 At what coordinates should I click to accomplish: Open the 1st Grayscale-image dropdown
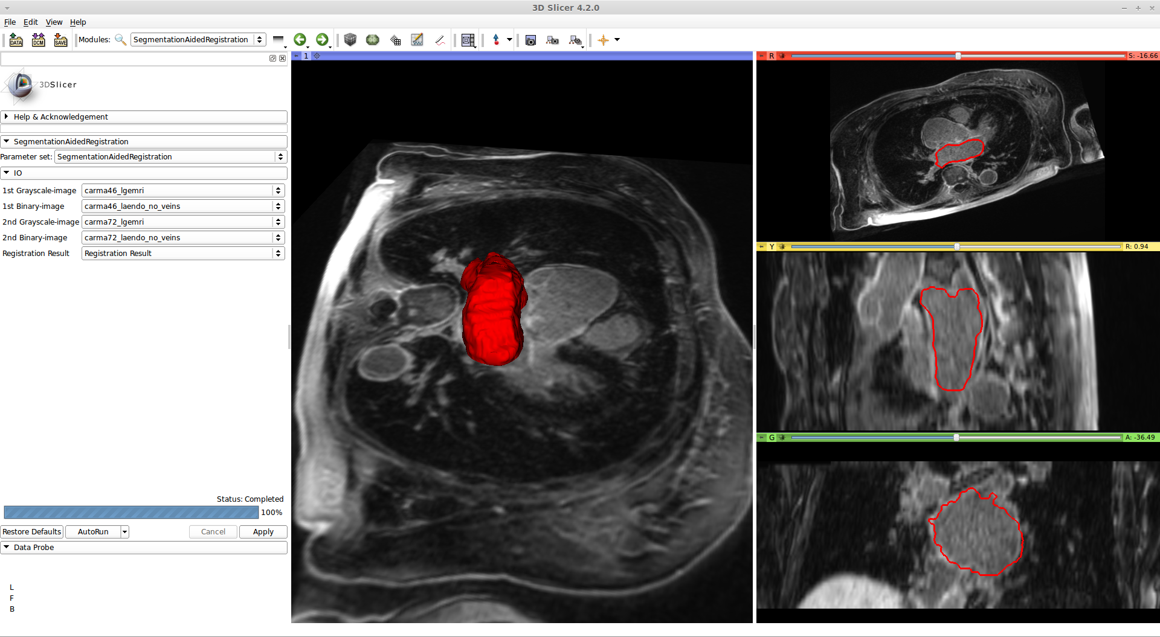(183, 191)
